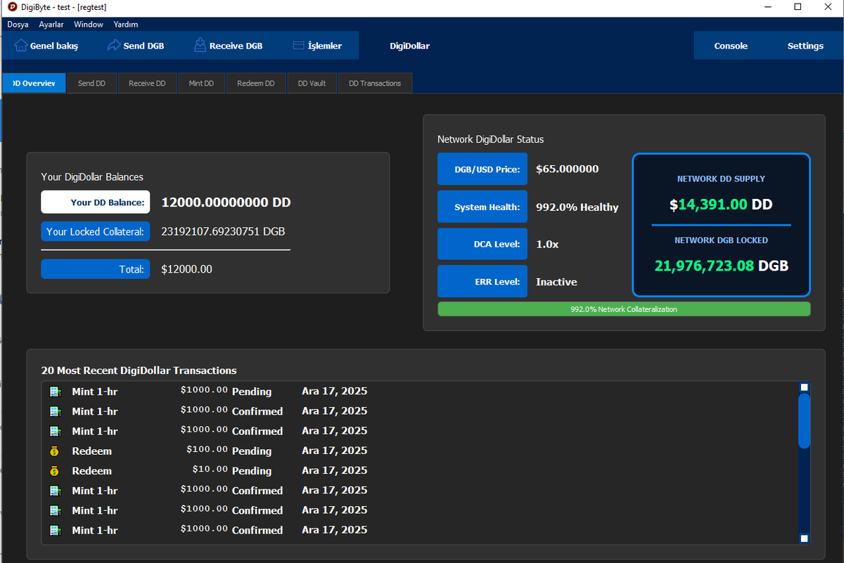Switch to the Send DD tab
Screen dimensions: 844x563
[91, 83]
